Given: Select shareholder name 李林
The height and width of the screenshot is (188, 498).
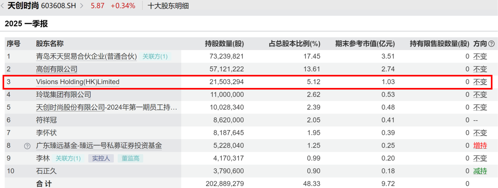Looking at the screenshot, I should (x=43, y=159).
